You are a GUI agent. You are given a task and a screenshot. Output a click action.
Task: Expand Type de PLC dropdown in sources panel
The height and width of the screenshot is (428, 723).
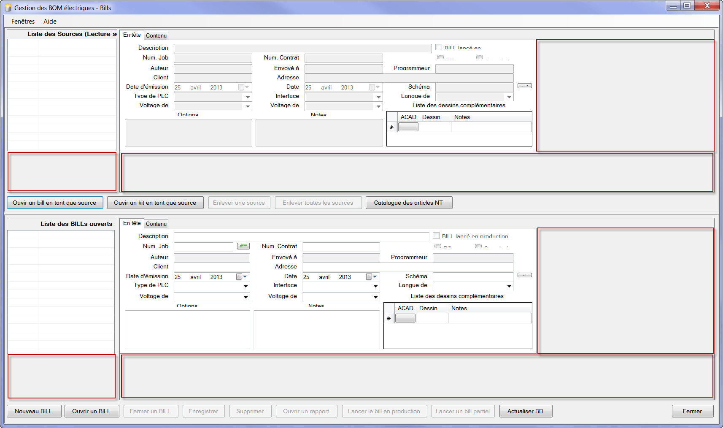248,97
